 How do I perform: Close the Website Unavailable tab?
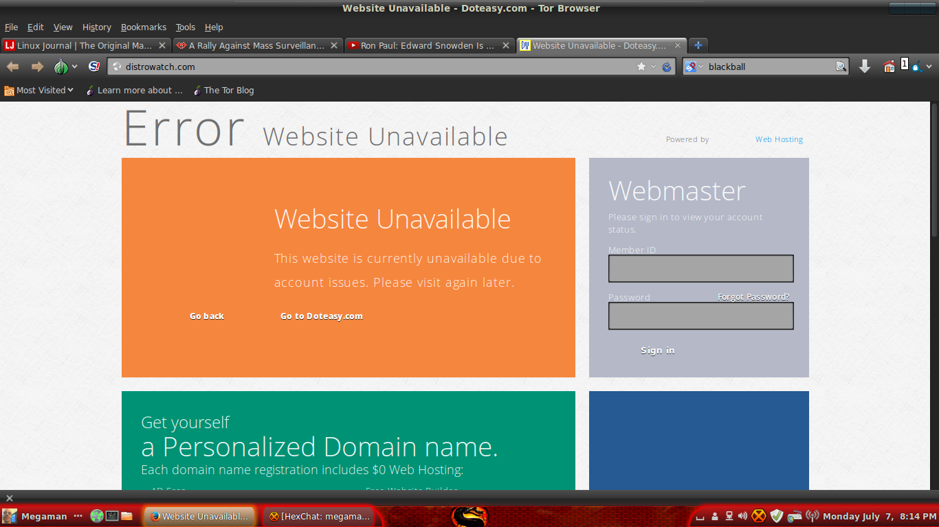tap(678, 45)
